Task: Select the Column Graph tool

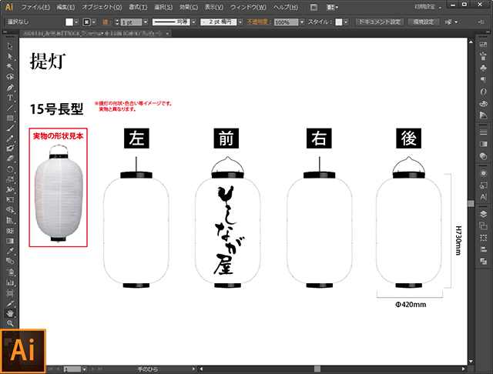Action: pyautogui.click(x=10, y=282)
